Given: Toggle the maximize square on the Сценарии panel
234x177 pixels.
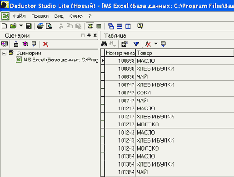Looking at the screenshot, I should click(83, 35).
